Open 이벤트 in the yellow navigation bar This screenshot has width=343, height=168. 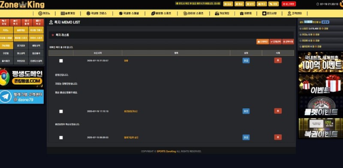pyautogui.click(x=246, y=13)
